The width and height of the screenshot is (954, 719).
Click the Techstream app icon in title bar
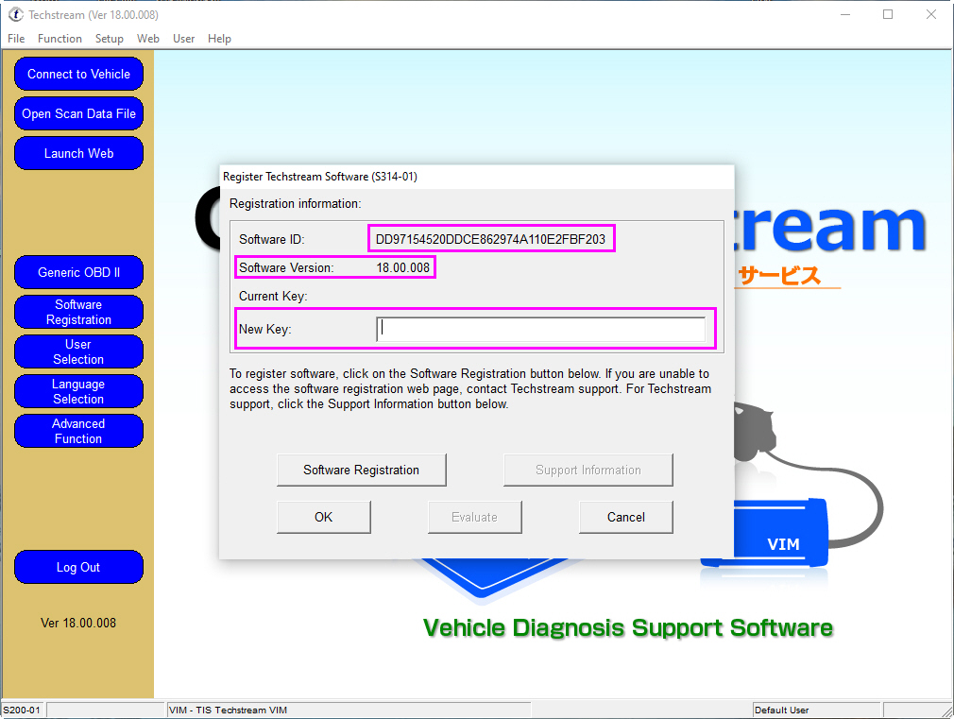click(x=15, y=14)
